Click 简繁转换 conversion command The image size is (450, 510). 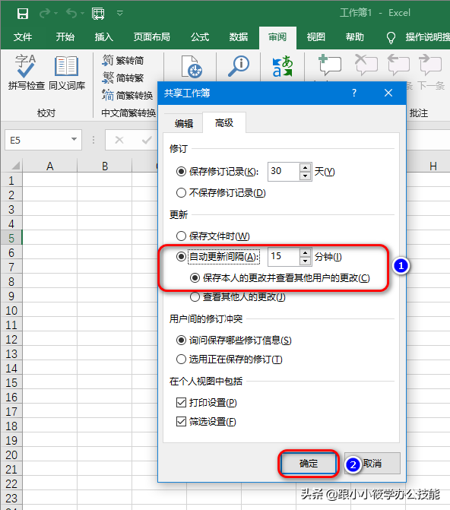[127, 96]
